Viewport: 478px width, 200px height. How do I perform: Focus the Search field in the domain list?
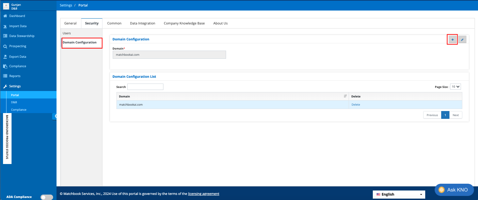(x=145, y=87)
